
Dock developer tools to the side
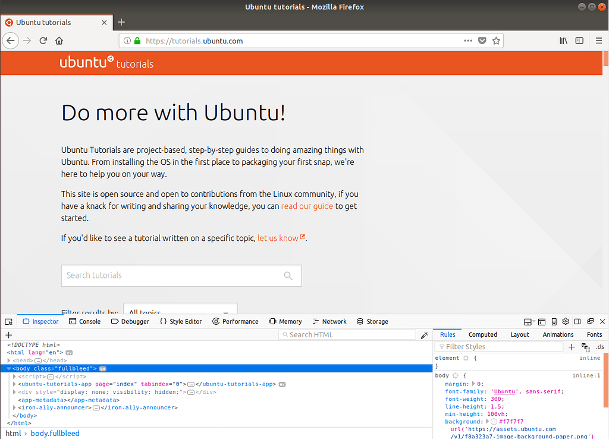[x=577, y=322]
